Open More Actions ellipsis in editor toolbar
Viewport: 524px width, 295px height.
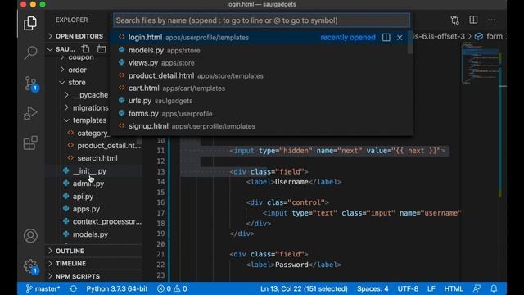pyautogui.click(x=491, y=20)
